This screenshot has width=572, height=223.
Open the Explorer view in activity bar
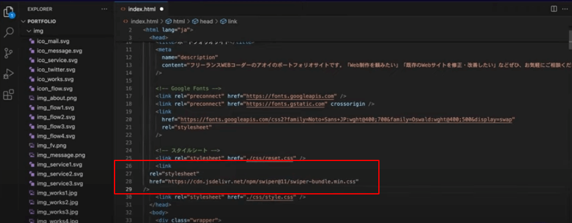click(x=8, y=12)
